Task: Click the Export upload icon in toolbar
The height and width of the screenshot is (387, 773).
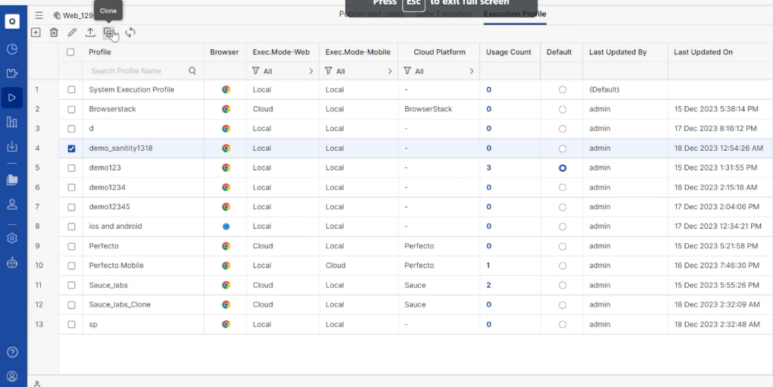Action: [x=90, y=33]
